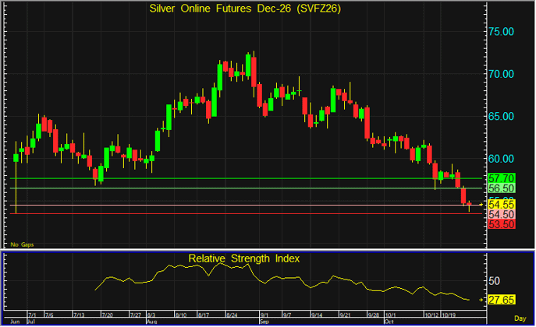
Task: Click the 70.00 price axis label
Action: pyautogui.click(x=501, y=74)
